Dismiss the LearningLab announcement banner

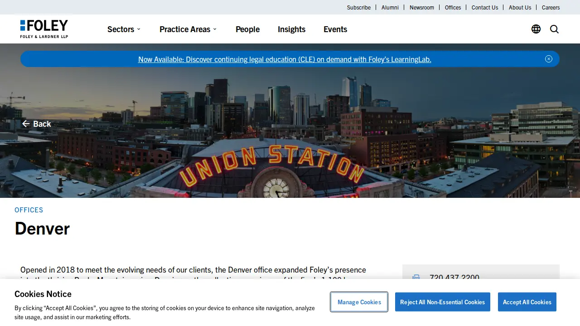click(549, 59)
